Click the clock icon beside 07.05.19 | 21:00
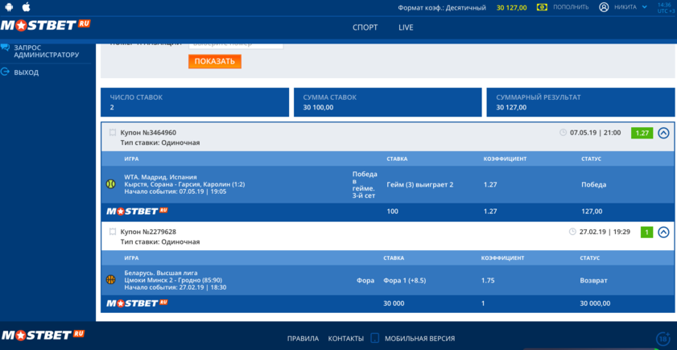Screen dimensions: 677x350 563,133
